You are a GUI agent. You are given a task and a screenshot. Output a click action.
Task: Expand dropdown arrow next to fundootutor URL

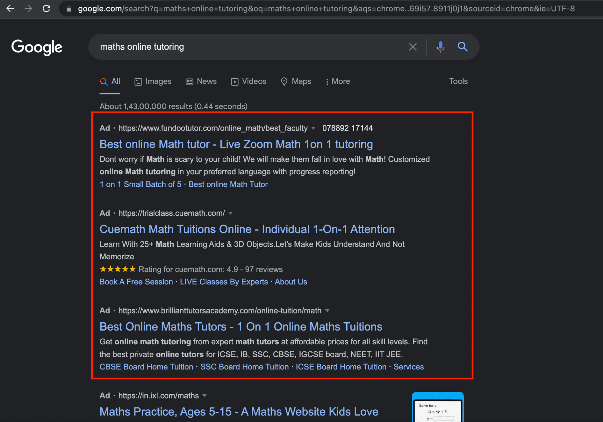point(313,128)
